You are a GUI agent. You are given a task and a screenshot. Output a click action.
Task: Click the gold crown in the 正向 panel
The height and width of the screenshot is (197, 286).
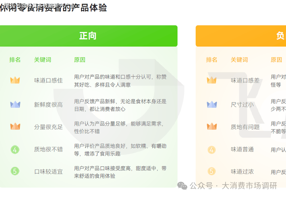click(15, 80)
